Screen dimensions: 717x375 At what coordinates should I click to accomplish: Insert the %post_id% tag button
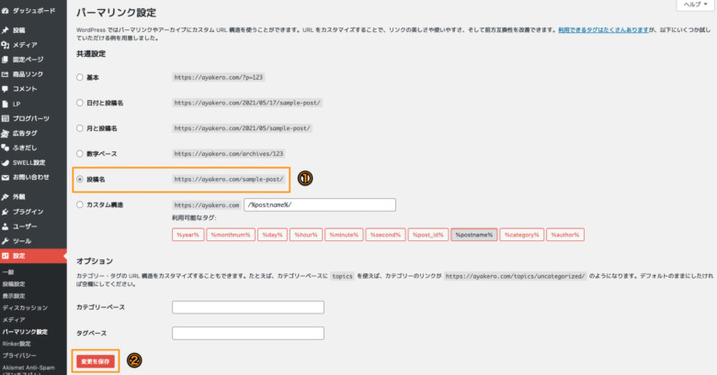pyautogui.click(x=428, y=235)
